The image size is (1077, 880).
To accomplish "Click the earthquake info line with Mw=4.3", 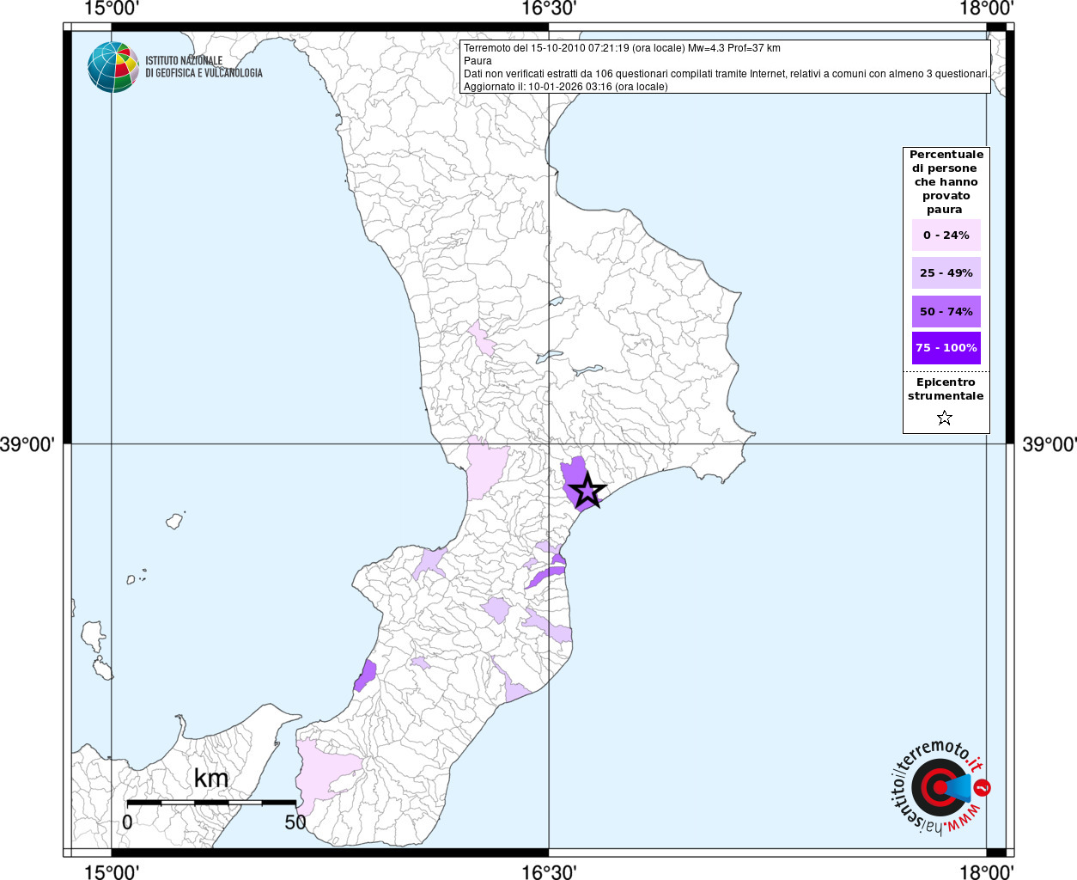I will pyautogui.click(x=622, y=48).
